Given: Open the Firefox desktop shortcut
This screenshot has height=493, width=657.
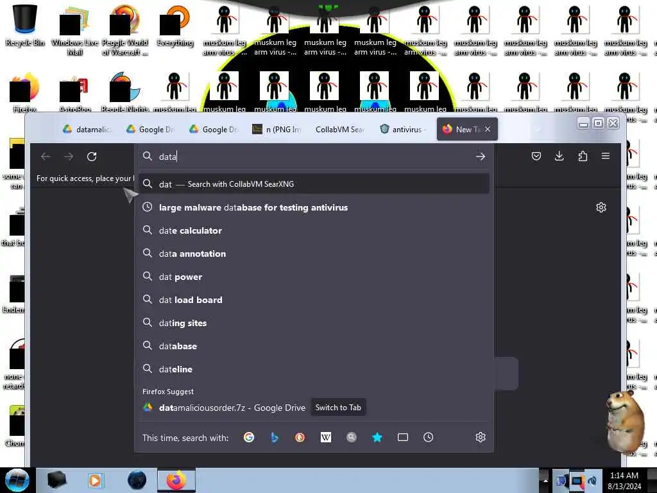Looking at the screenshot, I should pos(24,93).
